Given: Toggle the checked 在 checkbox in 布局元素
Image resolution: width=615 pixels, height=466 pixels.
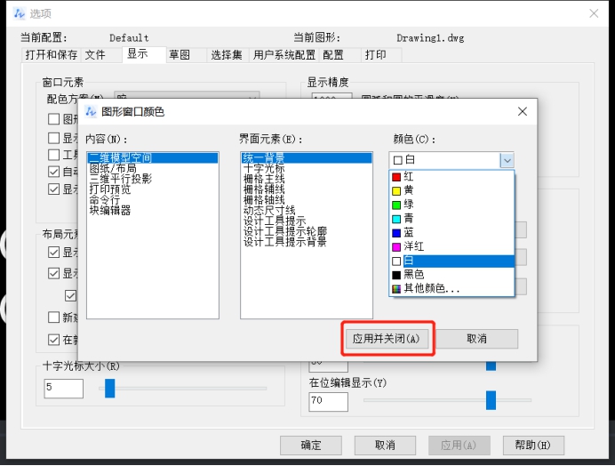Looking at the screenshot, I should click(53, 340).
